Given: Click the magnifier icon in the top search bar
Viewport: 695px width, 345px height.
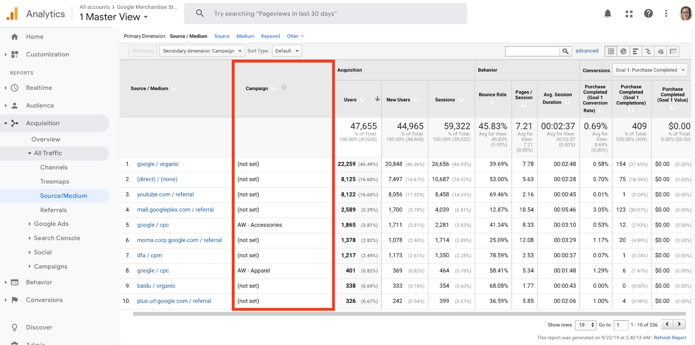Looking at the screenshot, I should point(200,14).
